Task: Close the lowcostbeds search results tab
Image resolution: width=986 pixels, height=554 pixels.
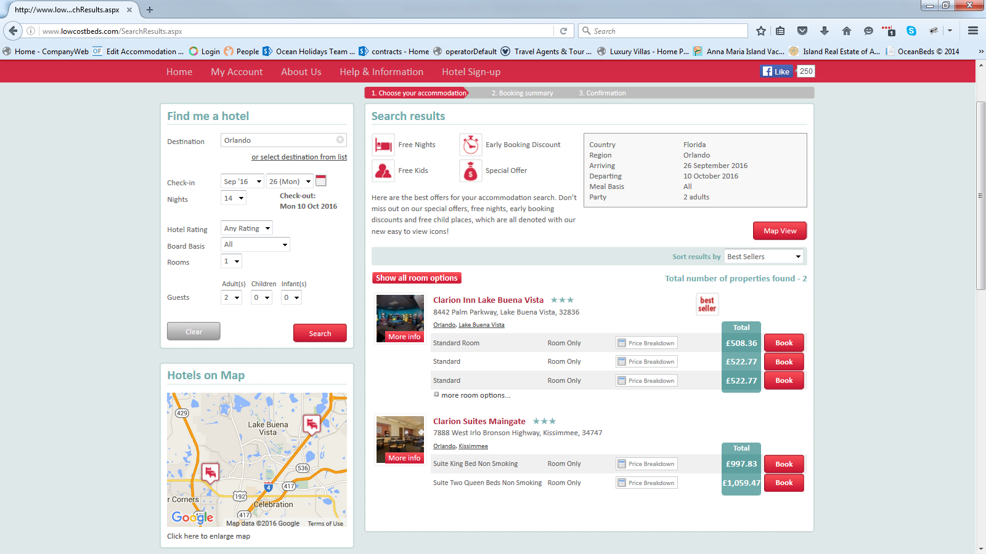Action: [129, 10]
